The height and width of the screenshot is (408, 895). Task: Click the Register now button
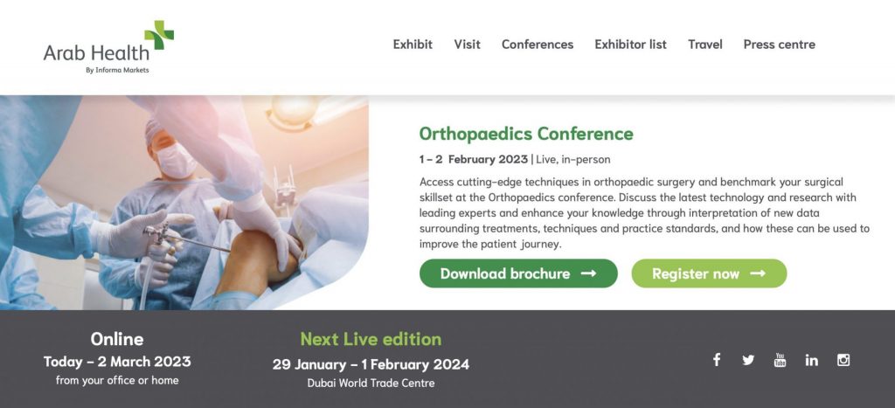[696, 273]
